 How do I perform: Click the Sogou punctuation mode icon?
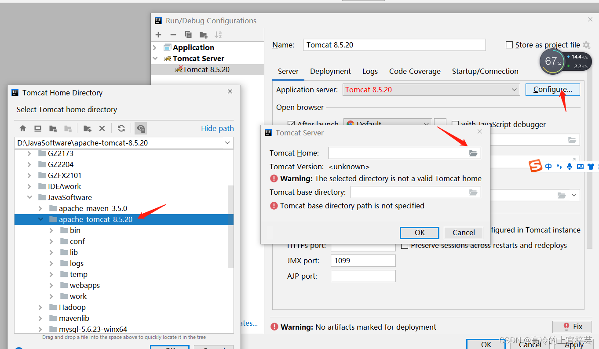coord(559,166)
